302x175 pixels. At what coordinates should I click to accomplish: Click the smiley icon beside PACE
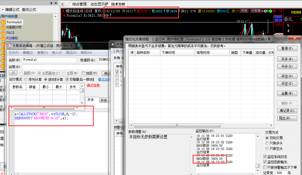coord(3,33)
